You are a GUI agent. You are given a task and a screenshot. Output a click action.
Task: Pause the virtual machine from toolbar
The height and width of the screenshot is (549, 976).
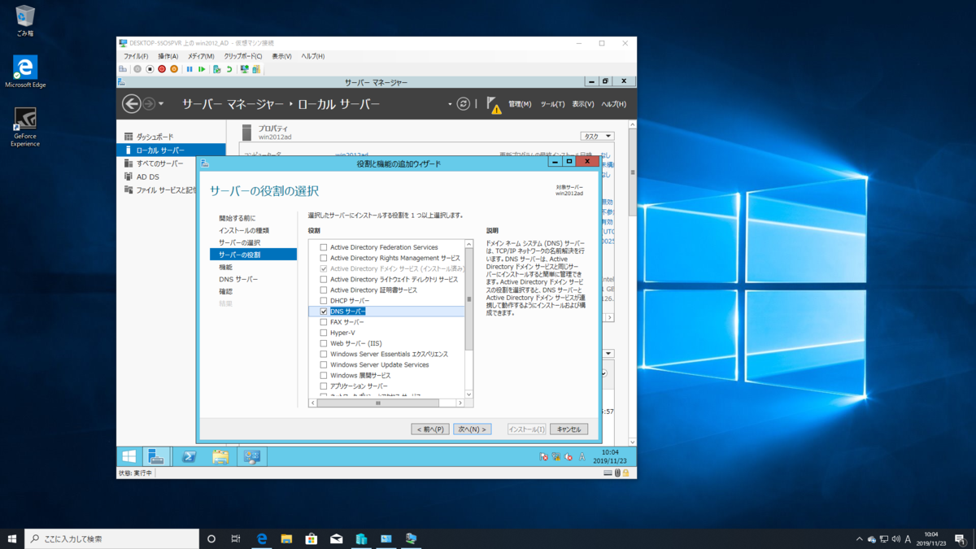[x=190, y=69]
